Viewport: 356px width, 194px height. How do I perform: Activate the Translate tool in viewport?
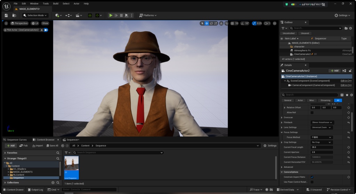click(207, 23)
